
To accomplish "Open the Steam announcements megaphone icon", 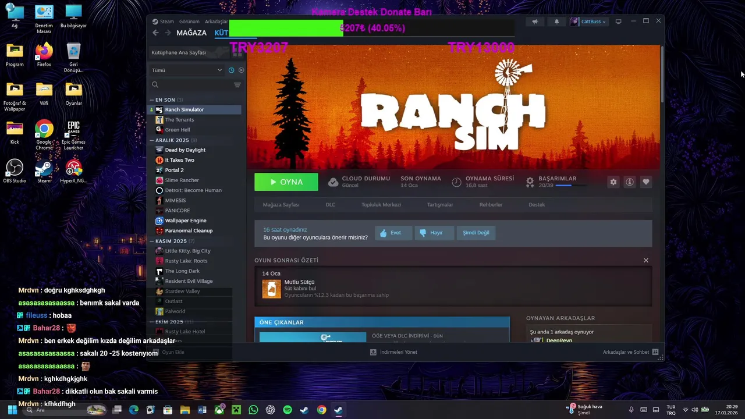I will pyautogui.click(x=535, y=22).
